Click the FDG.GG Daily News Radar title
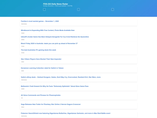157x118 pixels. click(56, 4)
